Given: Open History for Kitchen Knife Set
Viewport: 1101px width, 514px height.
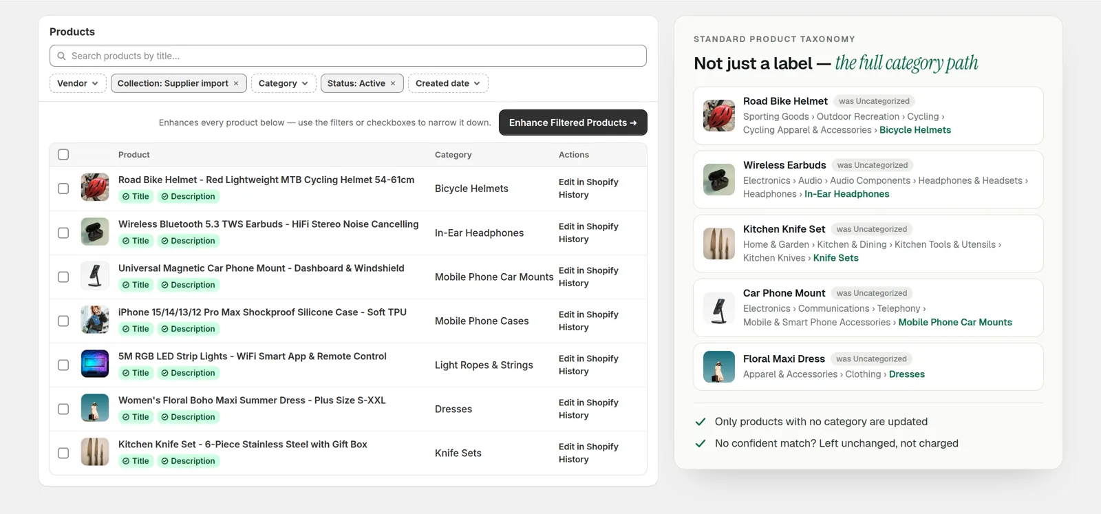Looking at the screenshot, I should tap(574, 460).
